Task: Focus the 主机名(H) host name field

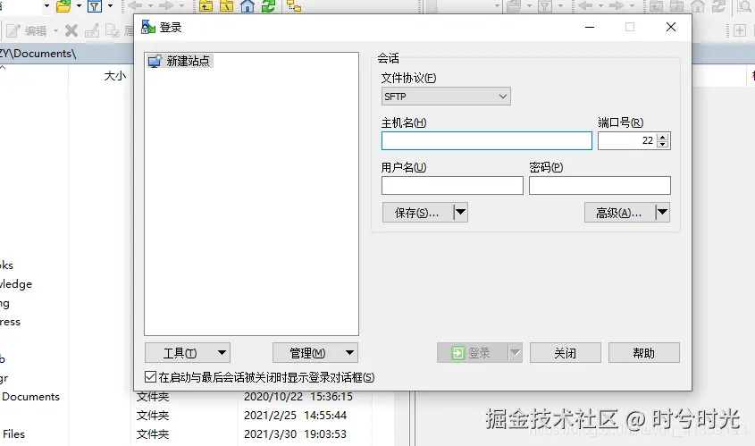Action: pyautogui.click(x=487, y=140)
